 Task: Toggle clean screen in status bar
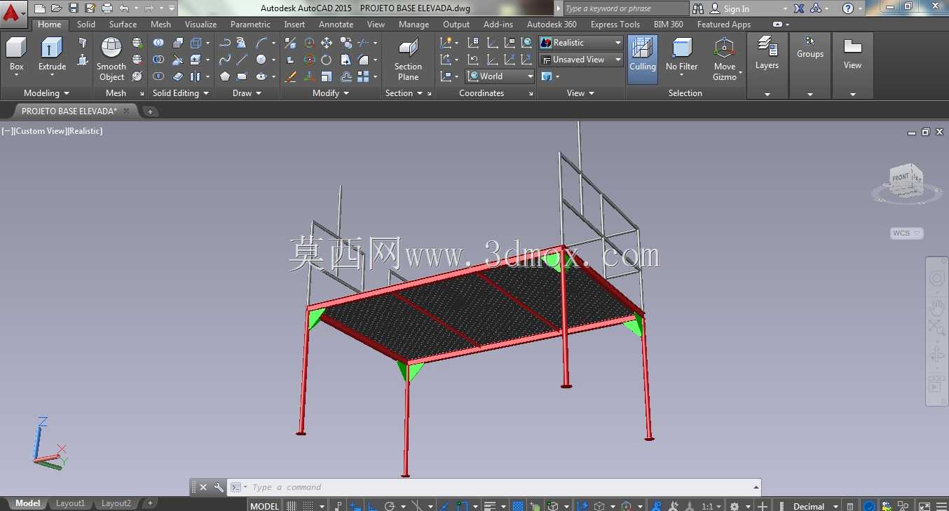pyautogui.click(x=924, y=505)
